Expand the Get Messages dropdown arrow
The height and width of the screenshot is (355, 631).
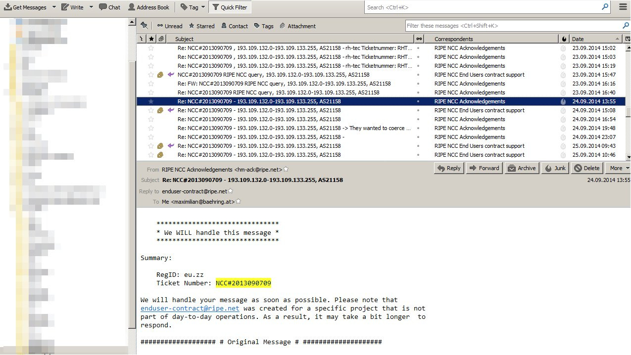[54, 7]
